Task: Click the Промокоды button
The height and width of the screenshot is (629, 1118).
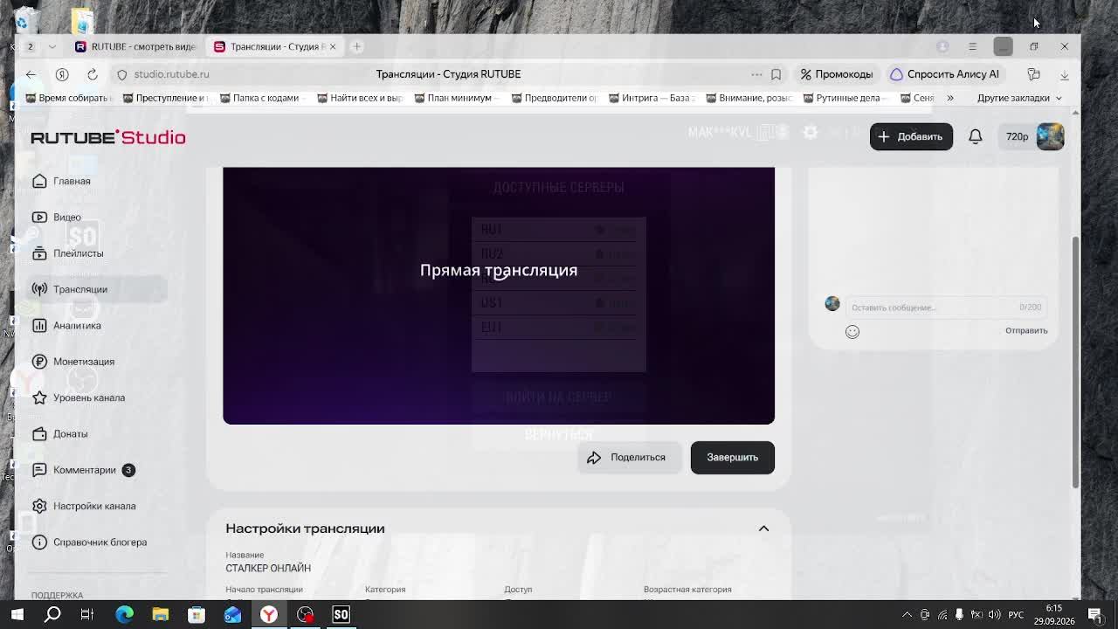Action: [x=837, y=74]
